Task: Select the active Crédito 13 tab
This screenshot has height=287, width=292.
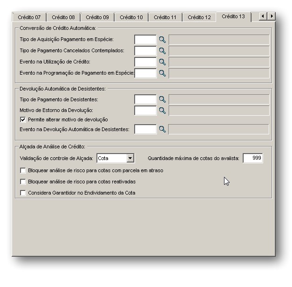Action: [x=233, y=17]
